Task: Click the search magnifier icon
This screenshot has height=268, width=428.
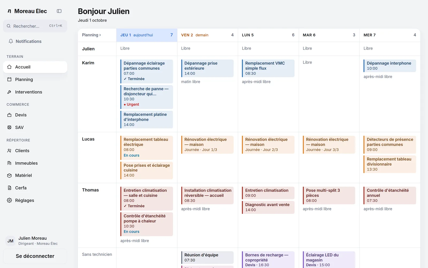Action: (9, 26)
